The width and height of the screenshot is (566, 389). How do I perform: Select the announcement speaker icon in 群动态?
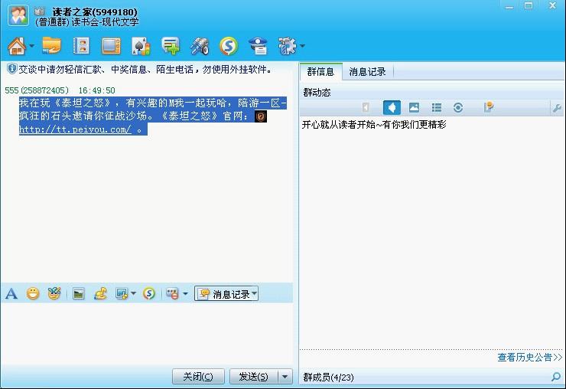(392, 108)
